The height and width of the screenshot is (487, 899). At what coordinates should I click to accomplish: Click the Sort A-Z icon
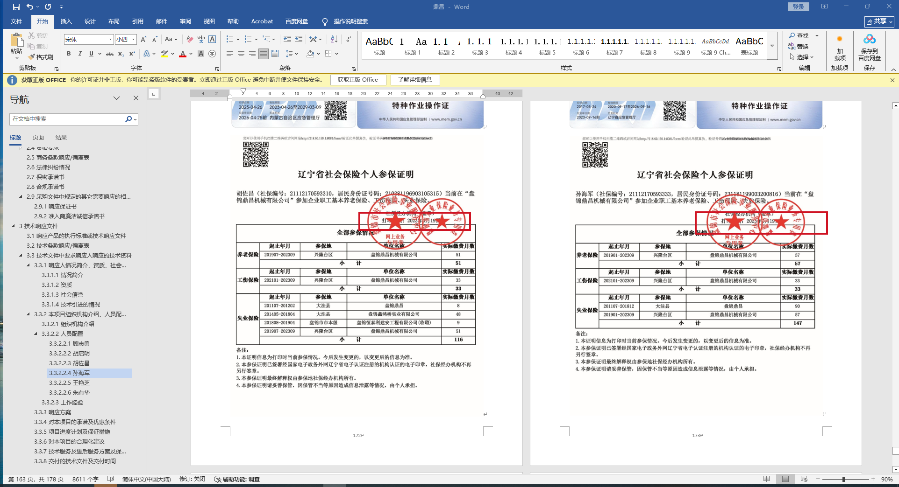334,40
